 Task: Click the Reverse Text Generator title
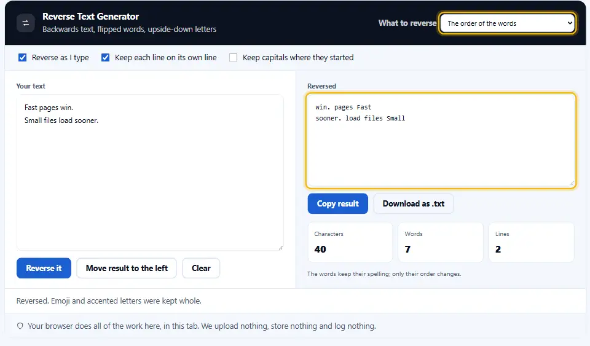(91, 17)
